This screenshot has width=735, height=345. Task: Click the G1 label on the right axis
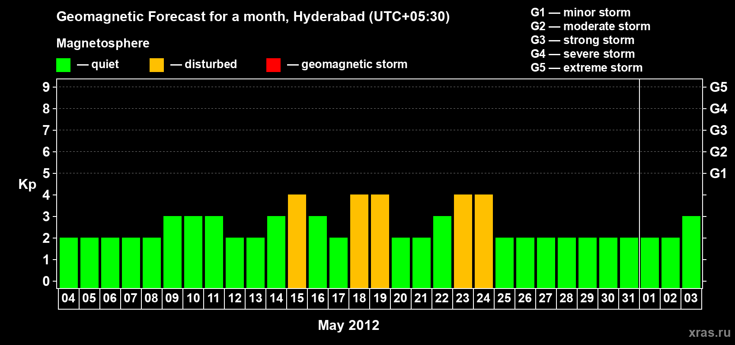point(719,173)
